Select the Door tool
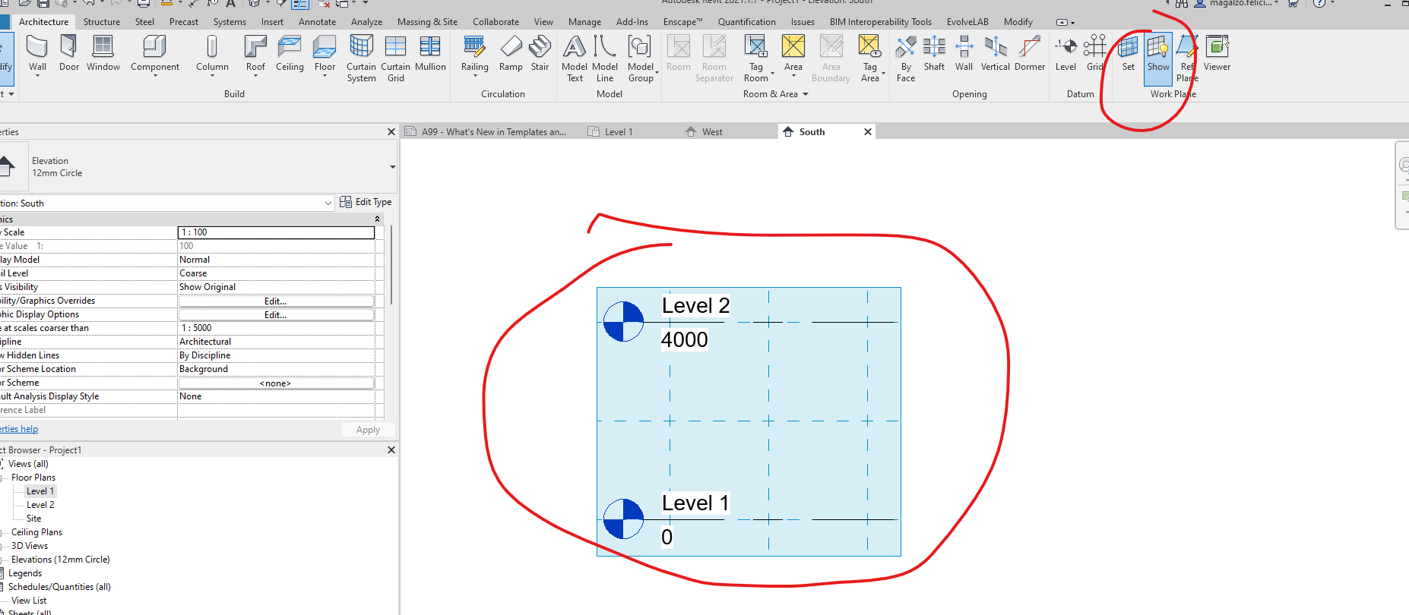The image size is (1409, 615). pyautogui.click(x=68, y=54)
